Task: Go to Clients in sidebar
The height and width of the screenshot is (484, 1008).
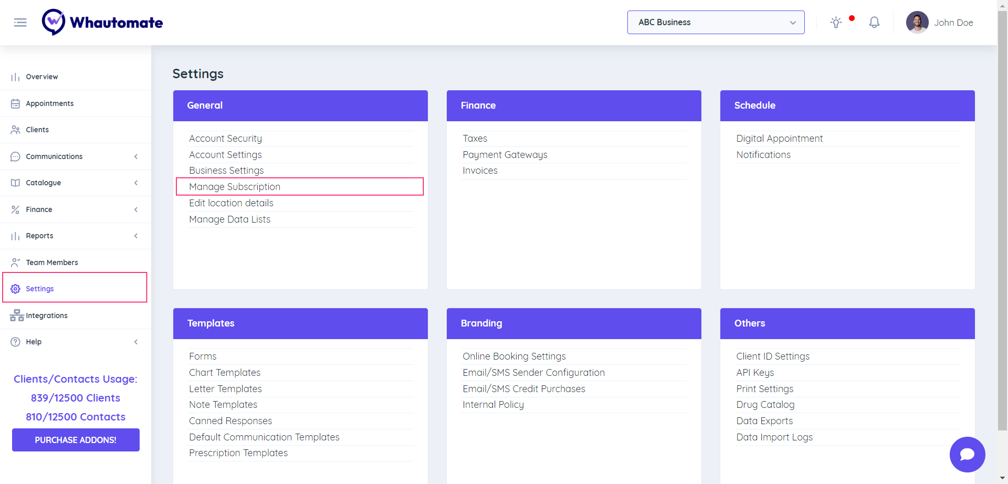Action: [37, 130]
